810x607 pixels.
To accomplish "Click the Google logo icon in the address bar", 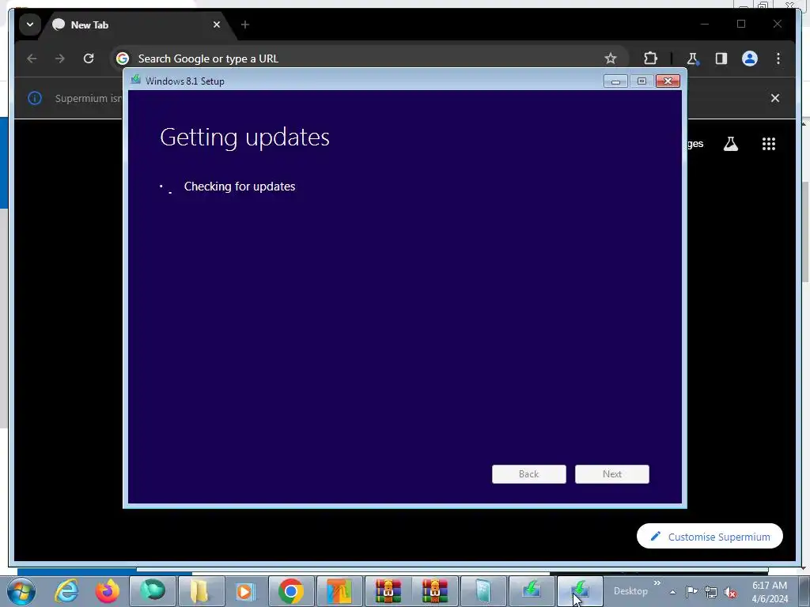I will (x=123, y=58).
